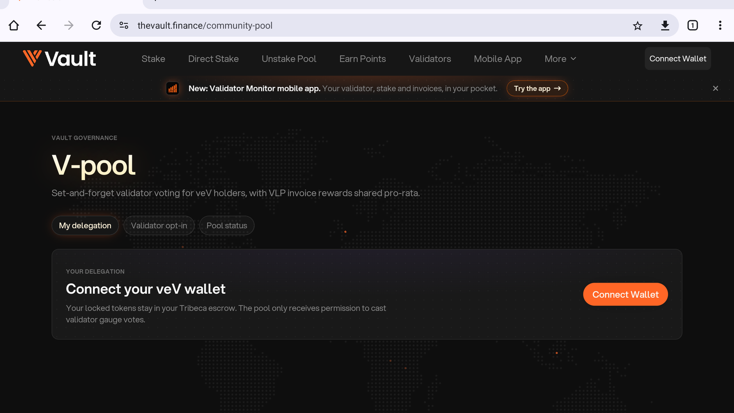The image size is (734, 413).
Task: Click the browser home icon
Action: coord(14,25)
